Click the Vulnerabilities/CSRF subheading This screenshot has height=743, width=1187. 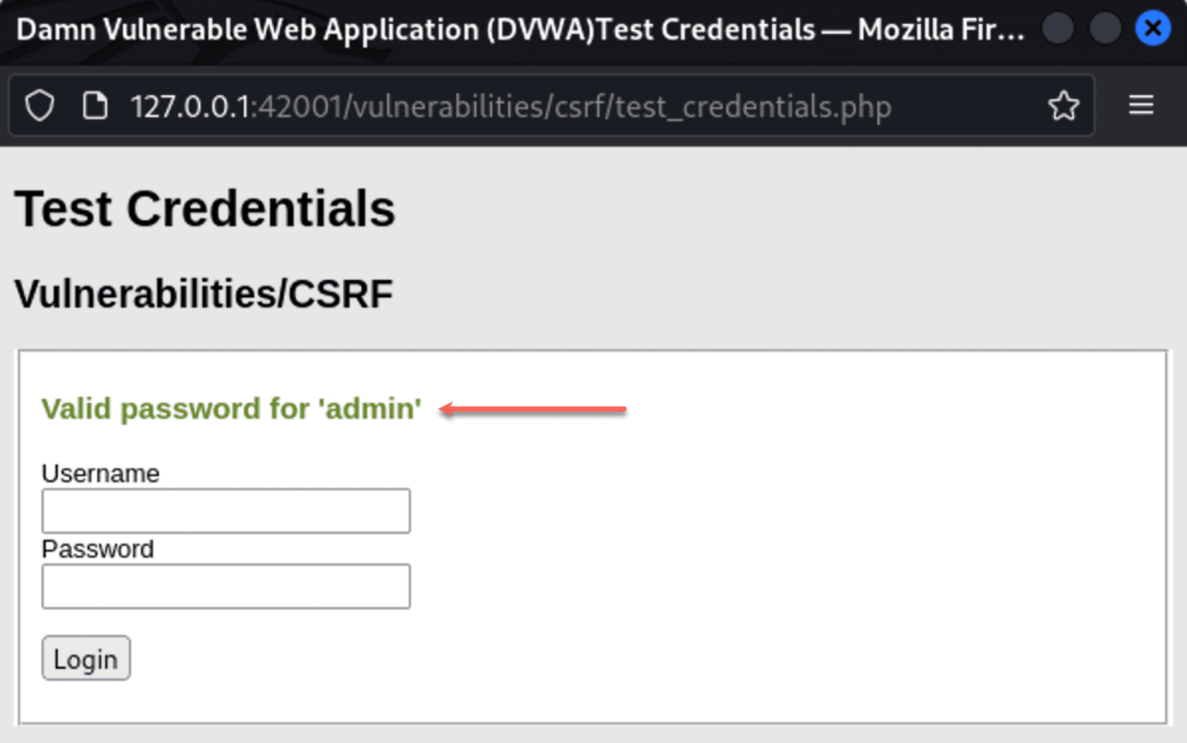click(x=203, y=295)
